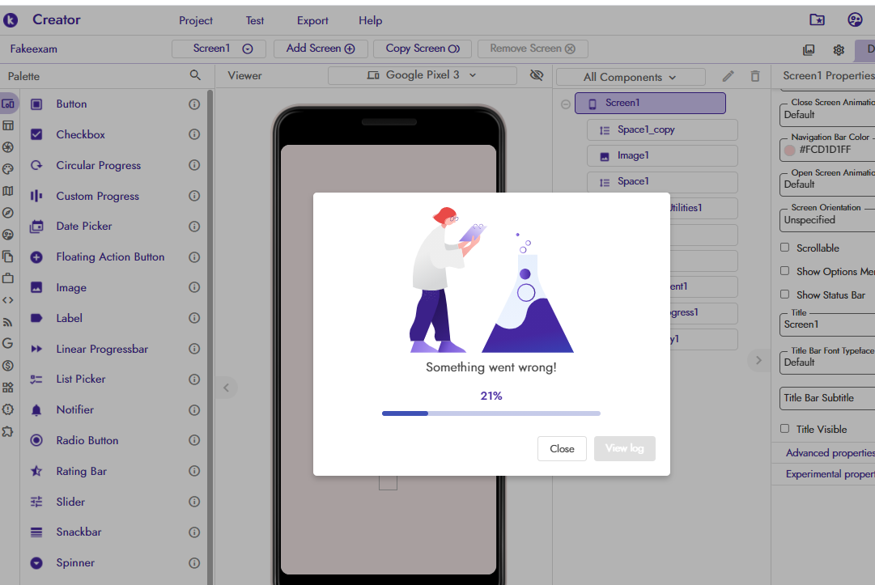Toggle the Show Status Bar checkbox

784,295
